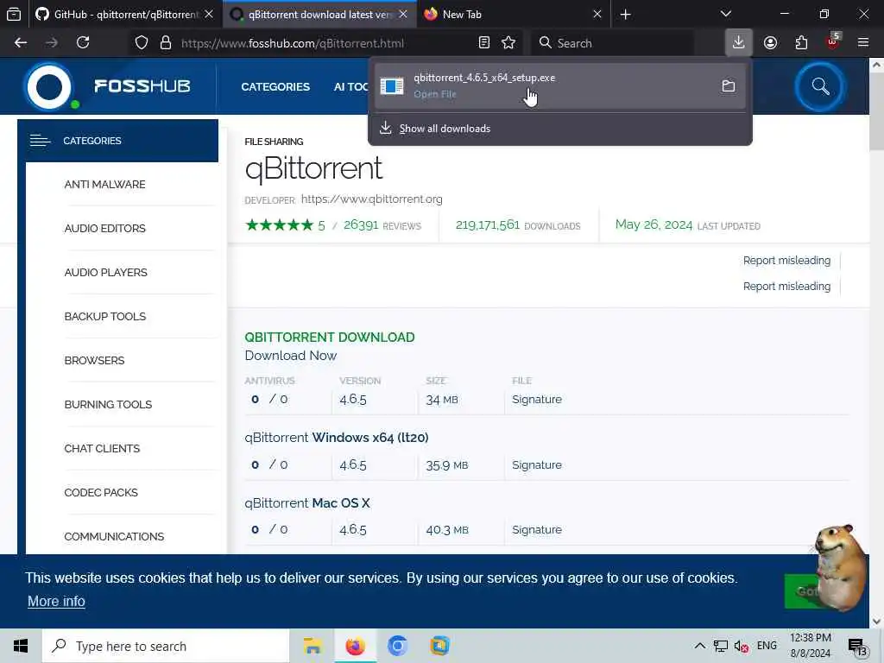Viewport: 884px width, 663px height.
Task: Open the Chromium-style blue taskbar icon
Action: 397,646
